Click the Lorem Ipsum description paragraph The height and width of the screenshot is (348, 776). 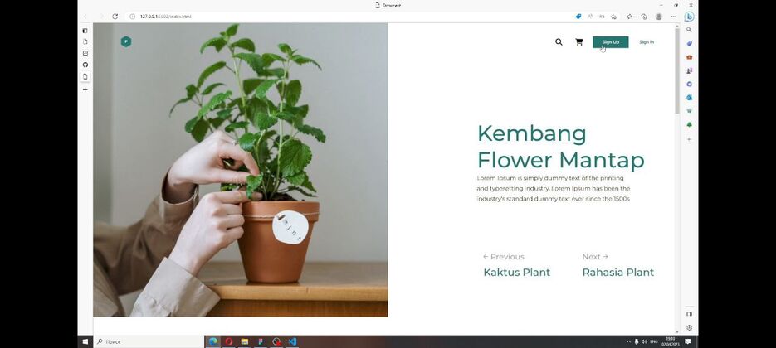[554, 188]
